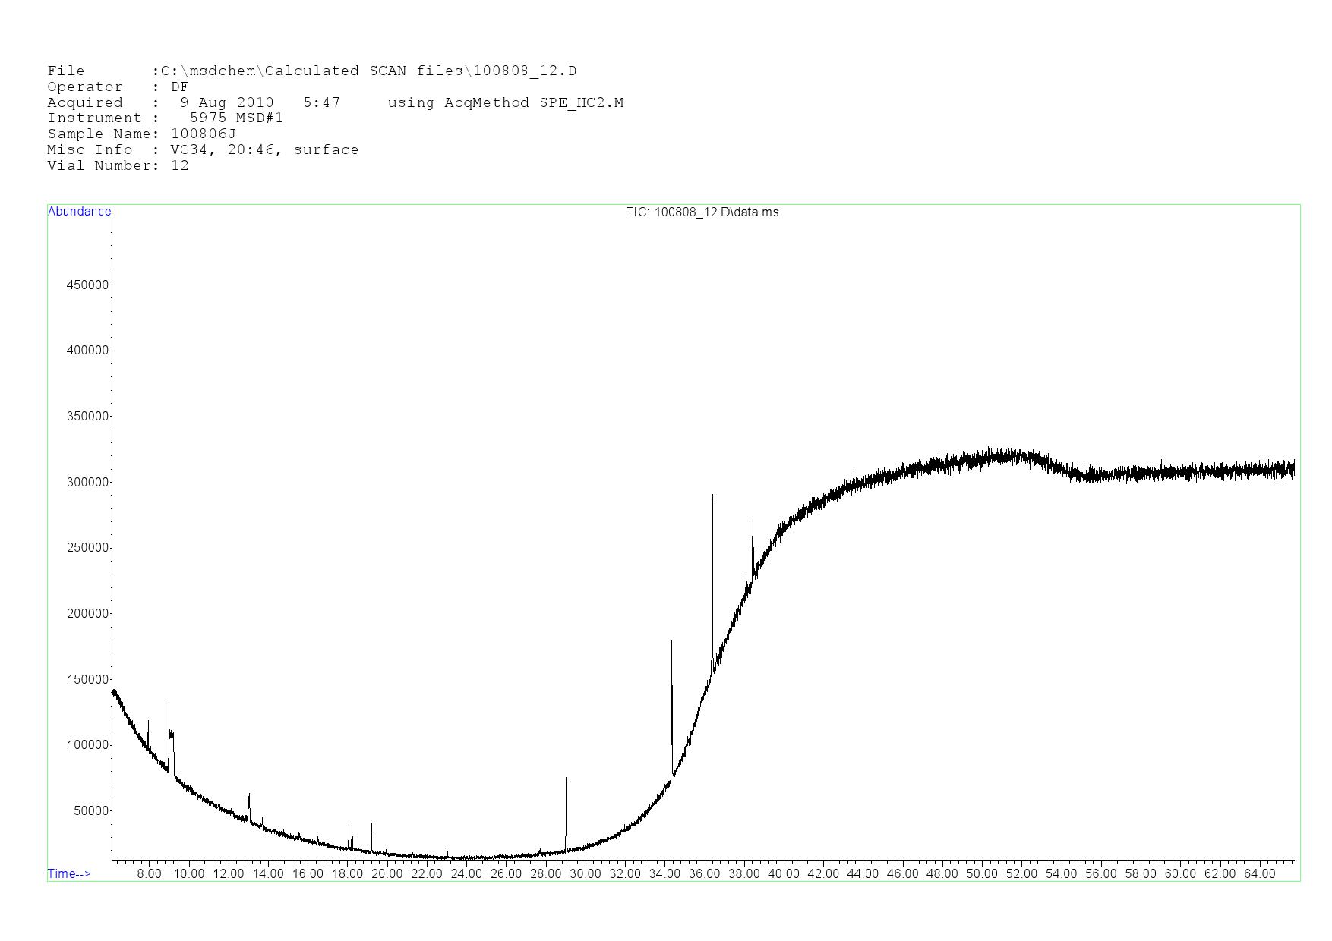The image size is (1332, 941).
Task: Select the 450000 abundance axis tick label
Action: point(87,285)
